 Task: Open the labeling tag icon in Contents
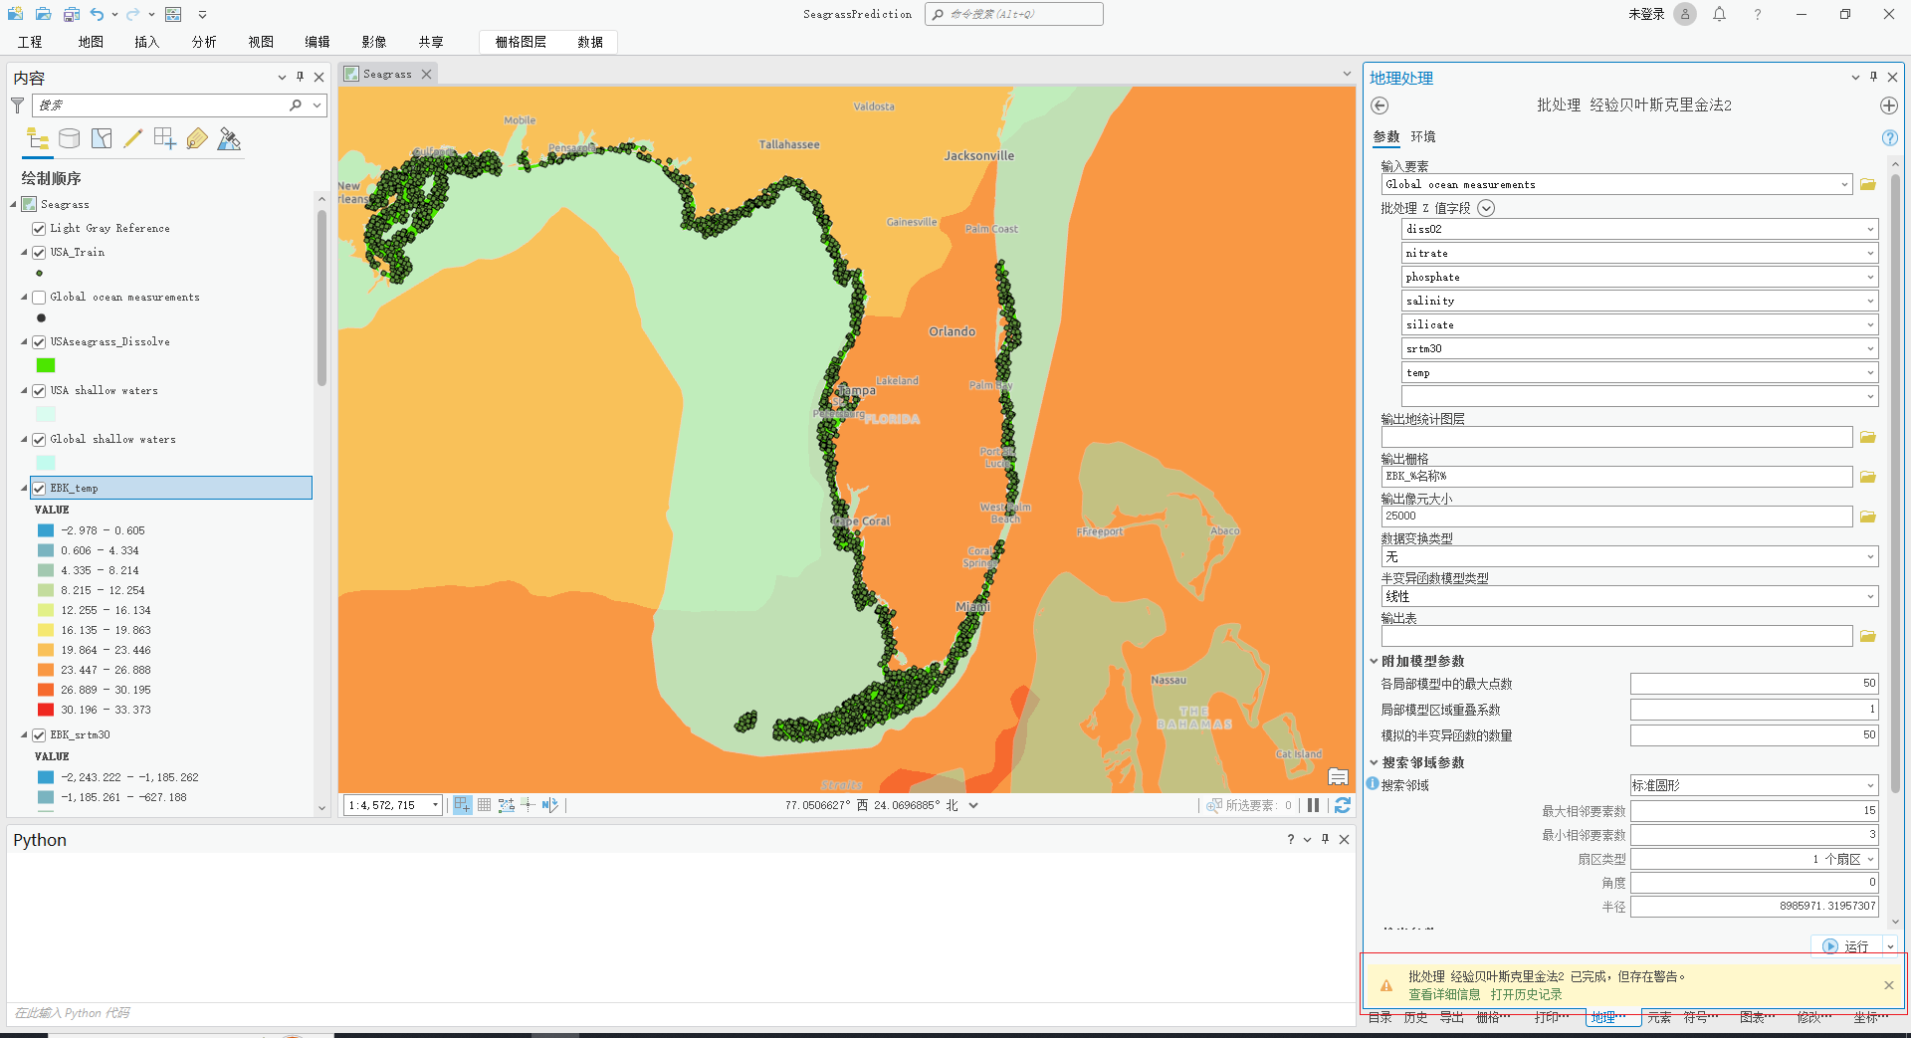(x=197, y=138)
